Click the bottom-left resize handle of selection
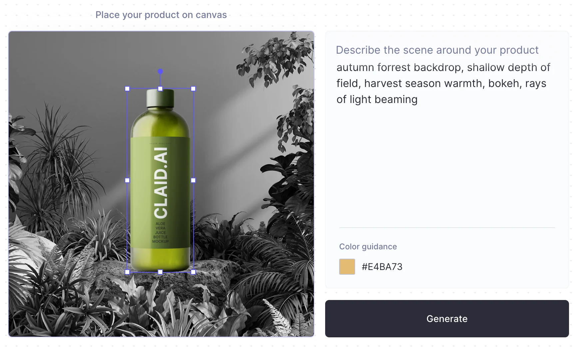This screenshot has width=579, height=350. click(x=127, y=272)
